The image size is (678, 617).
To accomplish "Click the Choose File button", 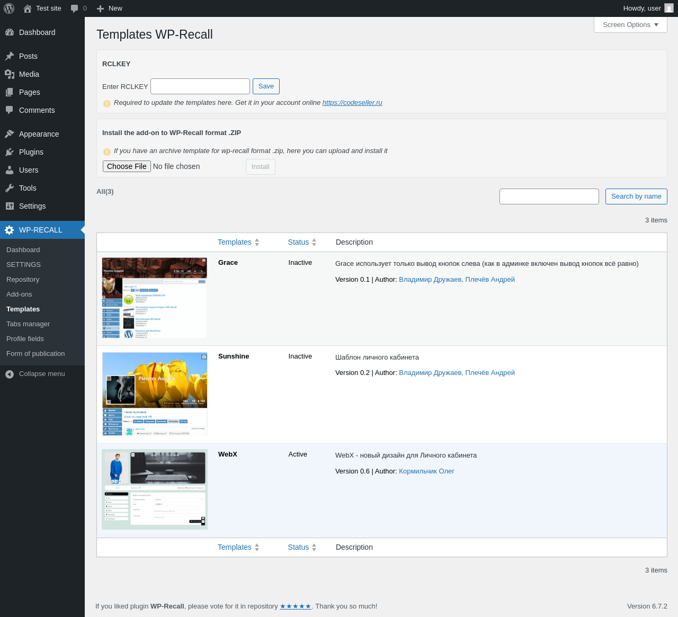I will tap(127, 166).
